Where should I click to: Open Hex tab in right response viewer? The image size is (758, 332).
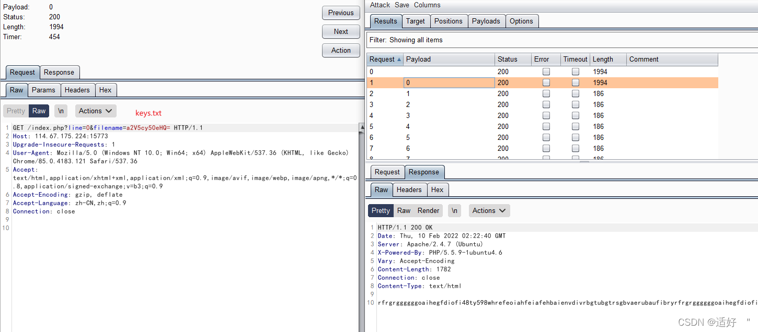point(438,189)
